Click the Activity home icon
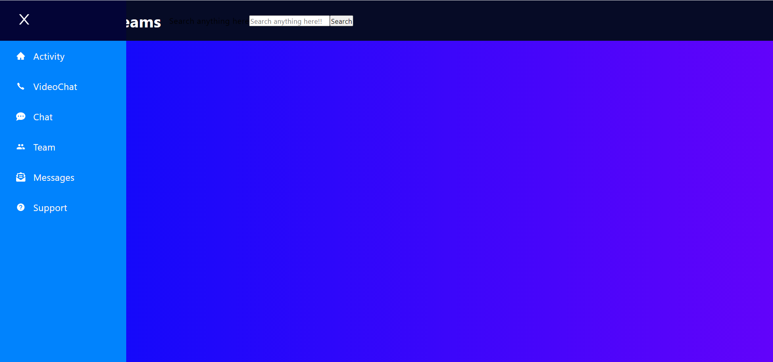Image resolution: width=773 pixels, height=362 pixels. pyautogui.click(x=21, y=56)
